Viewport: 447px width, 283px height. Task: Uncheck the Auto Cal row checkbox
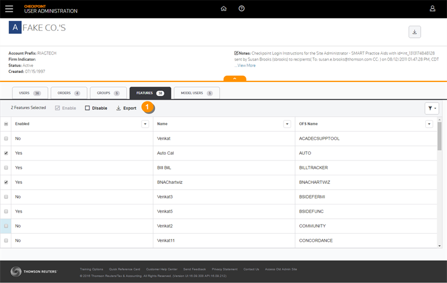[x=6, y=153]
